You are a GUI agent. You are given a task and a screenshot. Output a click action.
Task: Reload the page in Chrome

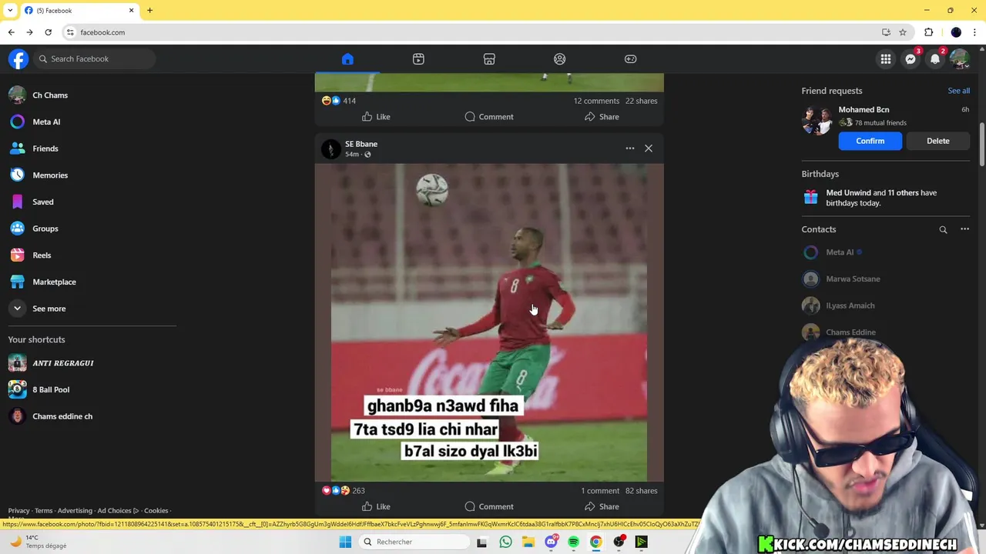coord(48,32)
